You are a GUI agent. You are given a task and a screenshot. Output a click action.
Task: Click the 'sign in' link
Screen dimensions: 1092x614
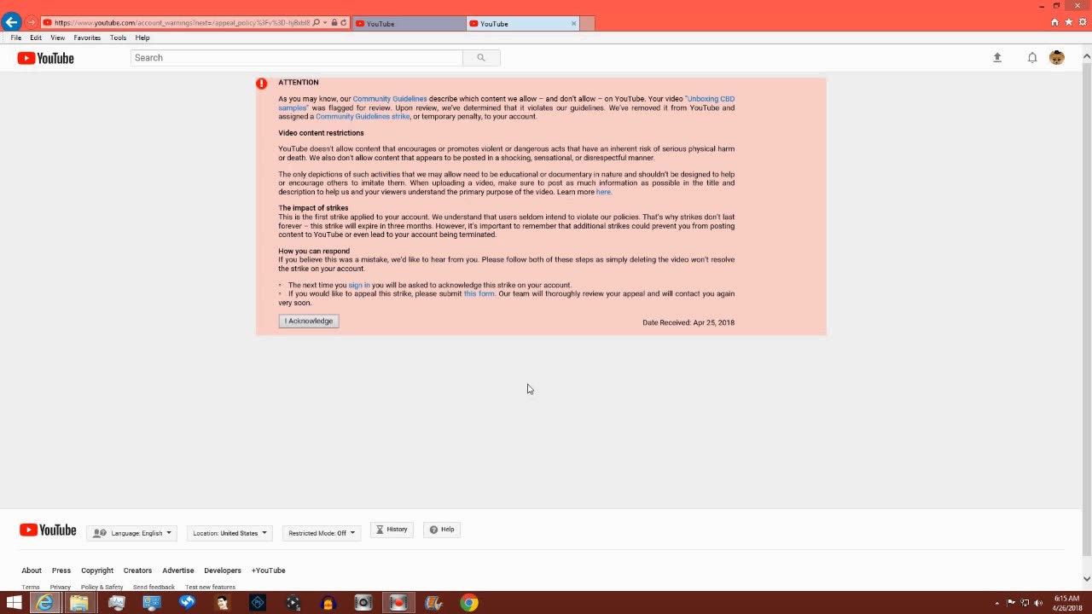click(359, 285)
